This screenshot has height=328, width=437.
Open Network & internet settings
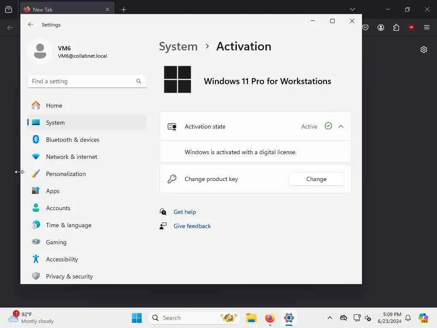(87, 157)
